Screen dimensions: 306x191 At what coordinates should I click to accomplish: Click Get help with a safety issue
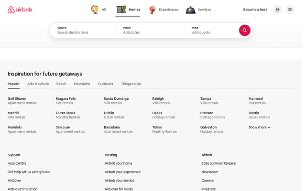coord(29,172)
